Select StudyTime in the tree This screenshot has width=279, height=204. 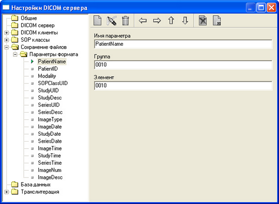[x=49, y=156]
